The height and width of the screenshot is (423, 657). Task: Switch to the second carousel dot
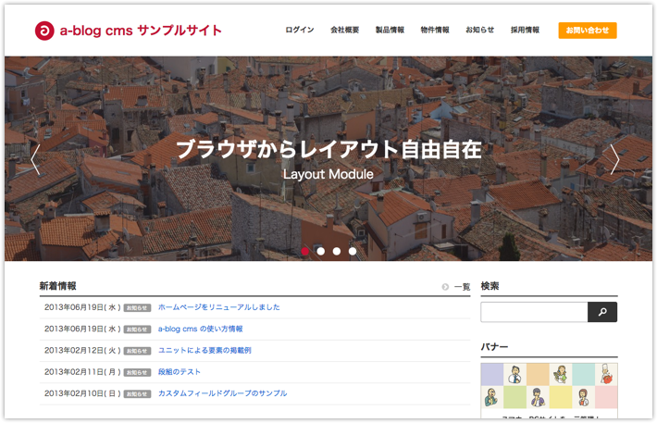tap(321, 251)
